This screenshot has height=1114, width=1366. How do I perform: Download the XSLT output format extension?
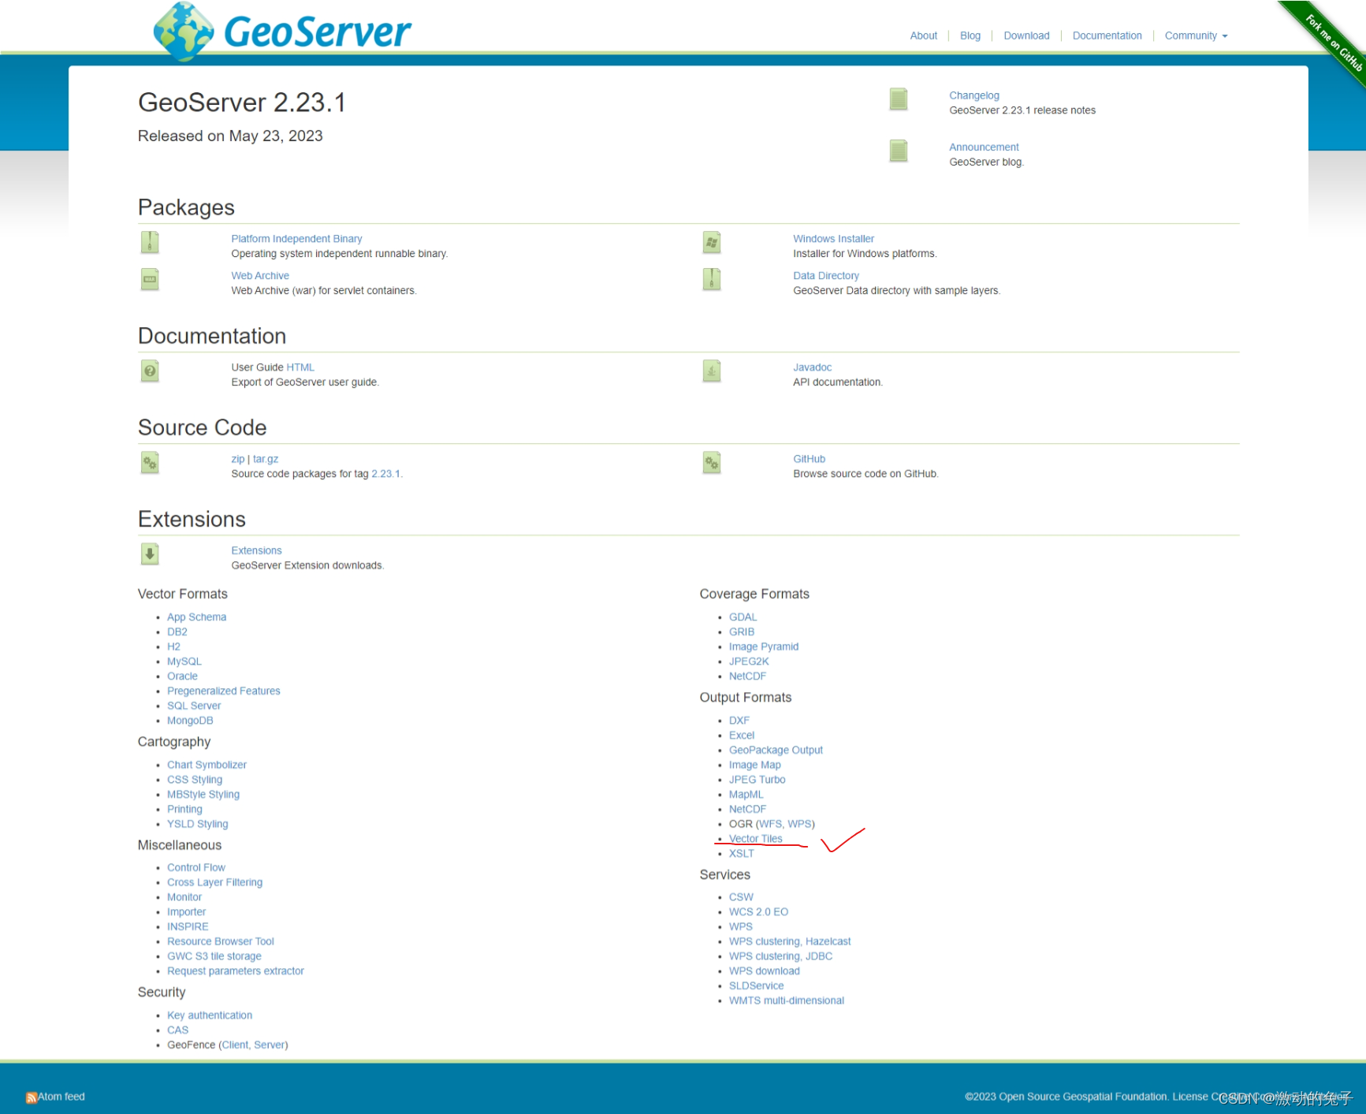click(x=741, y=854)
